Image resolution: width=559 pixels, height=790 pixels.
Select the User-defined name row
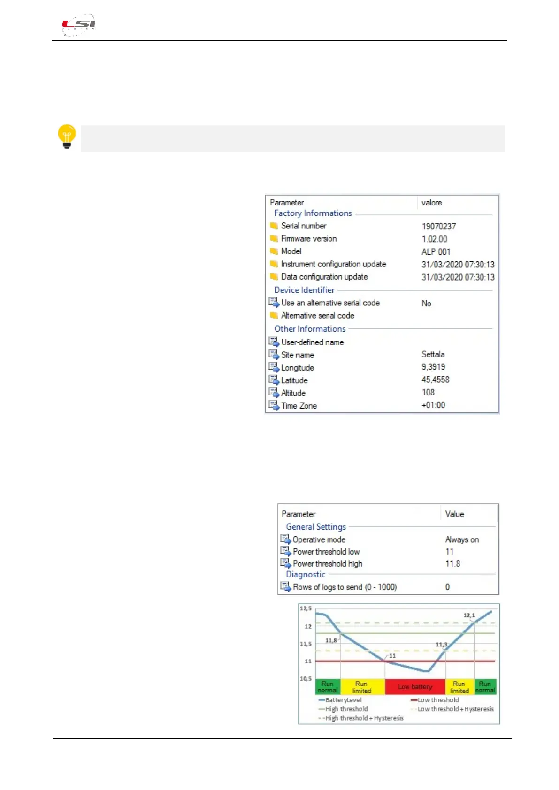(312, 342)
